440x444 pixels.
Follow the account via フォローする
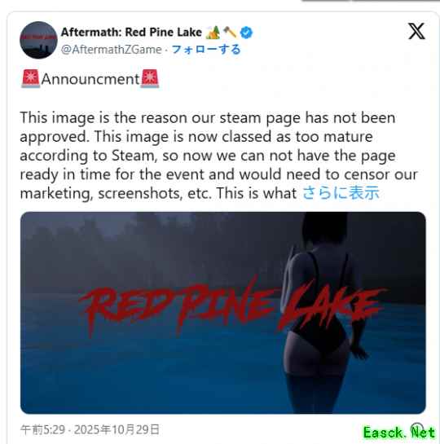coord(206,50)
